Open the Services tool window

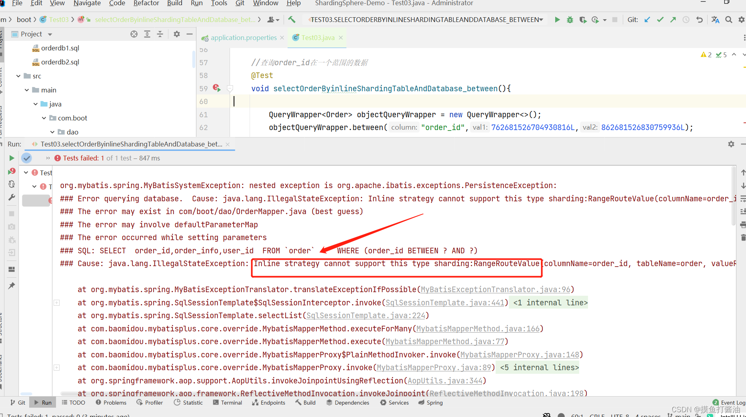click(394, 403)
